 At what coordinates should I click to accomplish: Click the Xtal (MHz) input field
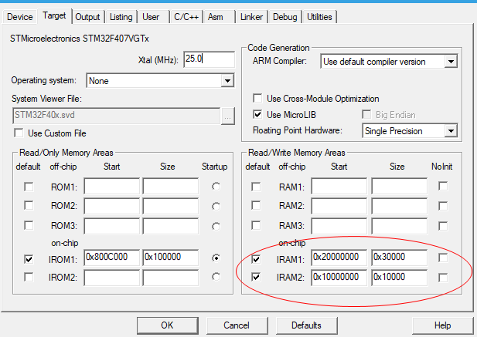click(209, 59)
